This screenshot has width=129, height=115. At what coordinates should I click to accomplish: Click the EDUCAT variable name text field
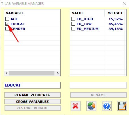[32, 85]
